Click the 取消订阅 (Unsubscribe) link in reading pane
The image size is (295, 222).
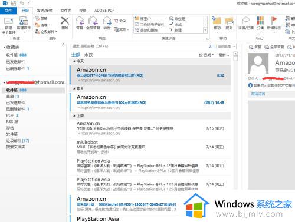(x=258, y=94)
